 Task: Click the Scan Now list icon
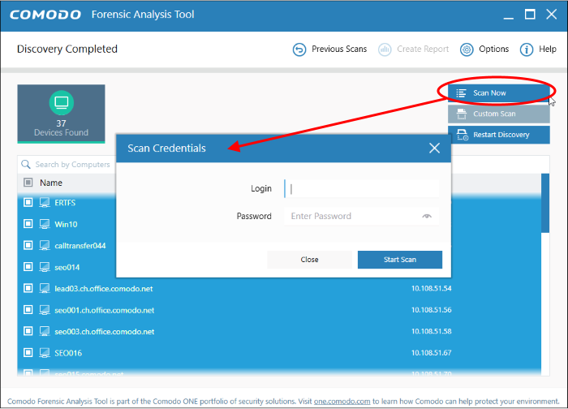(461, 93)
